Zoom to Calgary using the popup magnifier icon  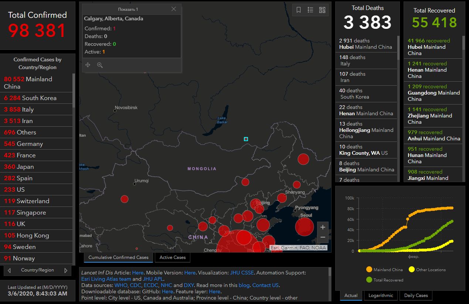100,65
